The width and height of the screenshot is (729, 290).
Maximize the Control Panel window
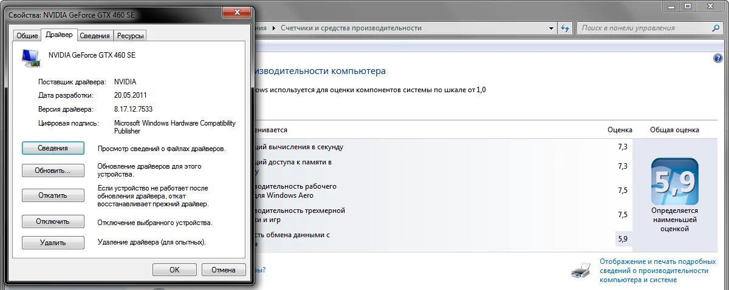coord(688,5)
